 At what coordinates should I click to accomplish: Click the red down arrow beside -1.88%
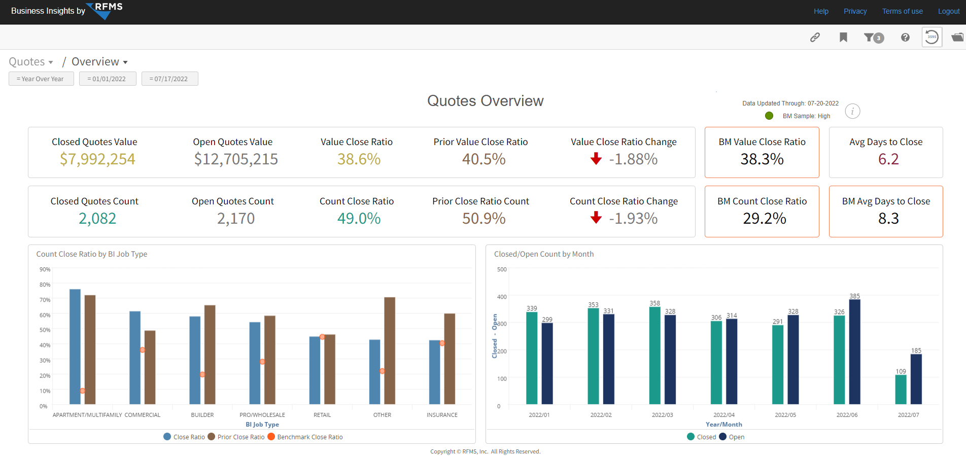(x=596, y=159)
